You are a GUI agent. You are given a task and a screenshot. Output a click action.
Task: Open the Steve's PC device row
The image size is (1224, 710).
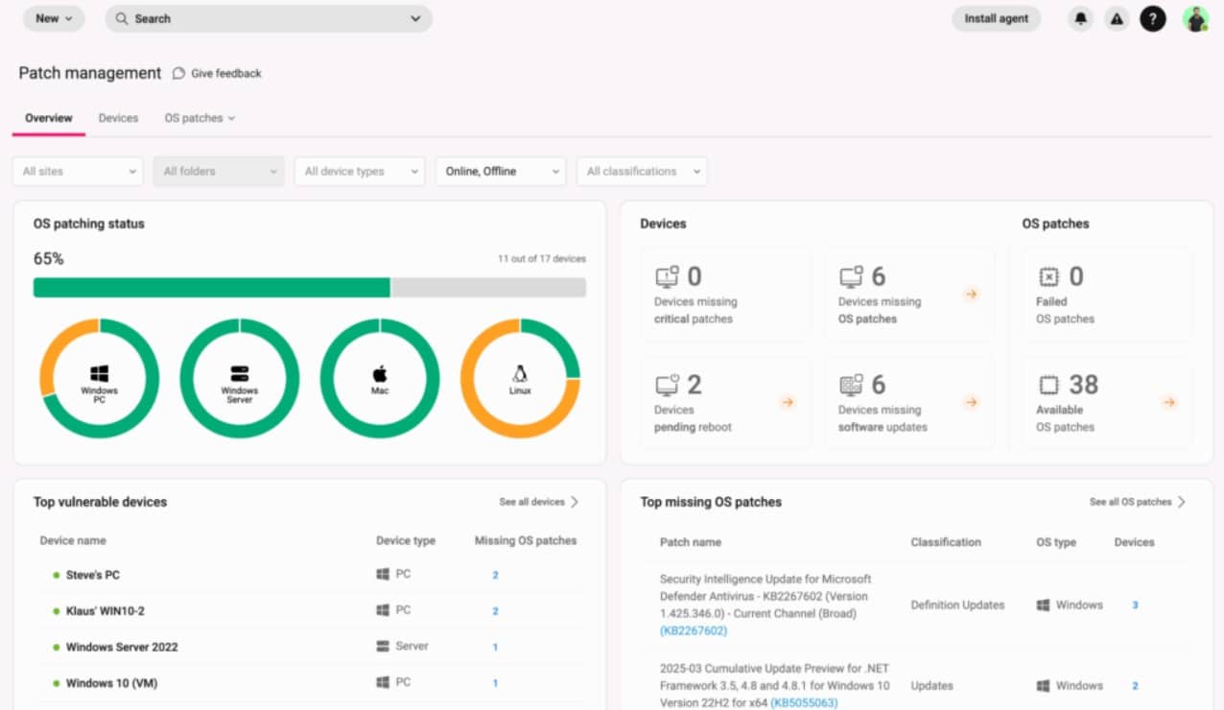309,575
